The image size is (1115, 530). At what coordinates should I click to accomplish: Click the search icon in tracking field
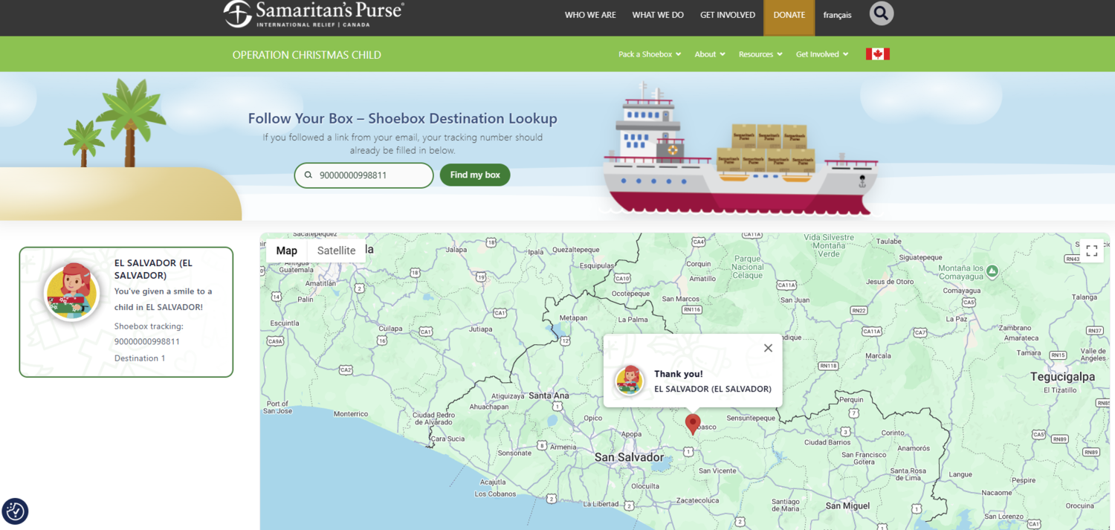pyautogui.click(x=308, y=175)
